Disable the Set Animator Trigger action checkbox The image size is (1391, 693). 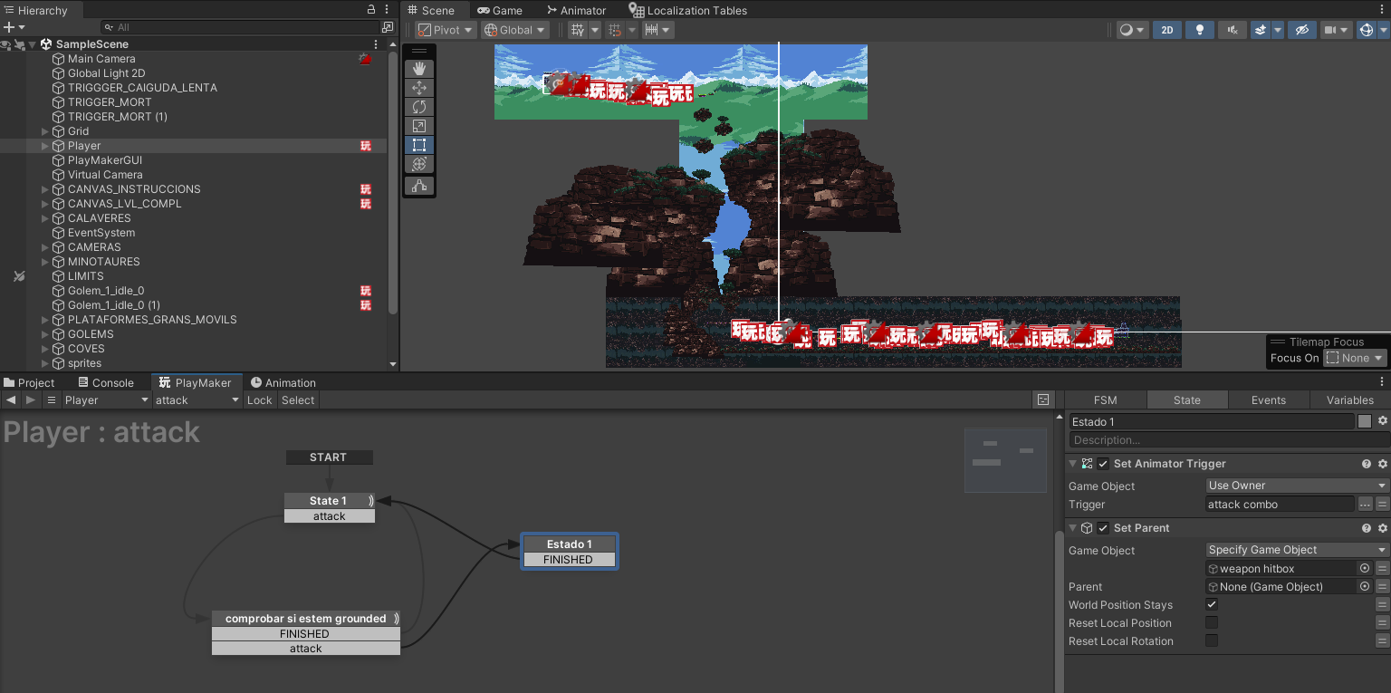click(x=1103, y=464)
